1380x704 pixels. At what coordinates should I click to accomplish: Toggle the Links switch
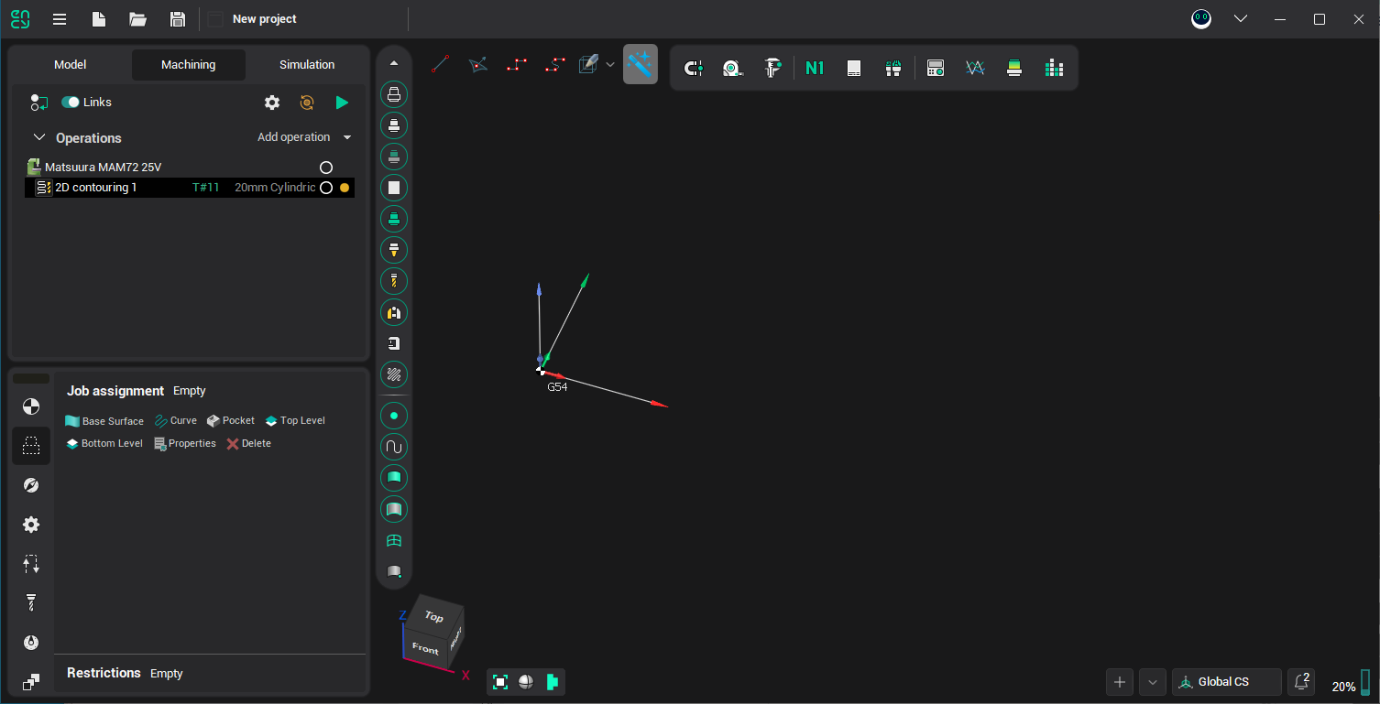(71, 103)
